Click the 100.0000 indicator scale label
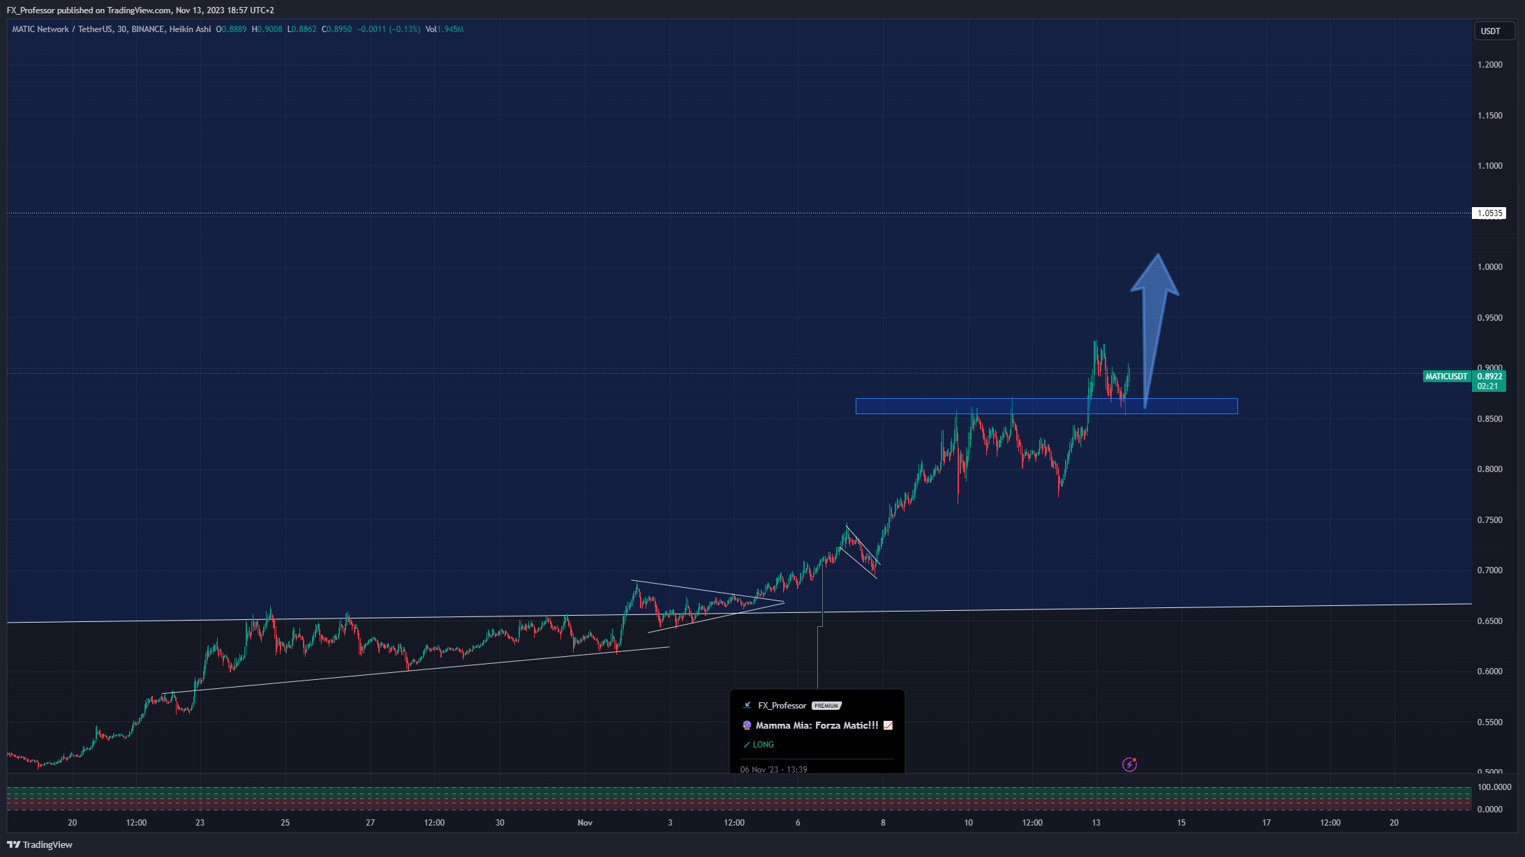 [1494, 787]
